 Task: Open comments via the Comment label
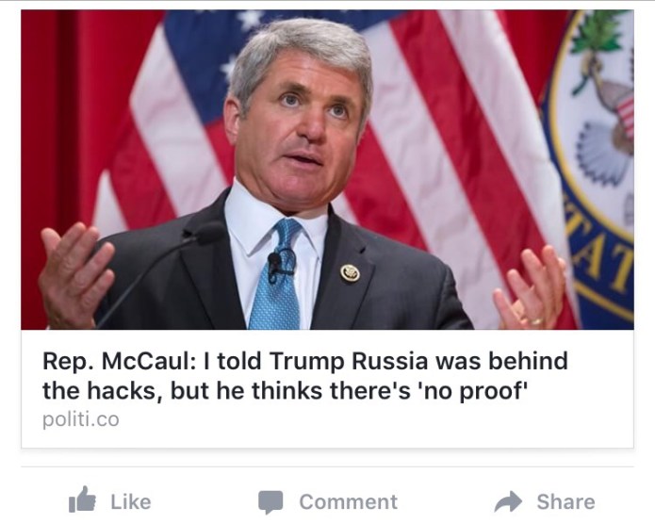point(349,501)
